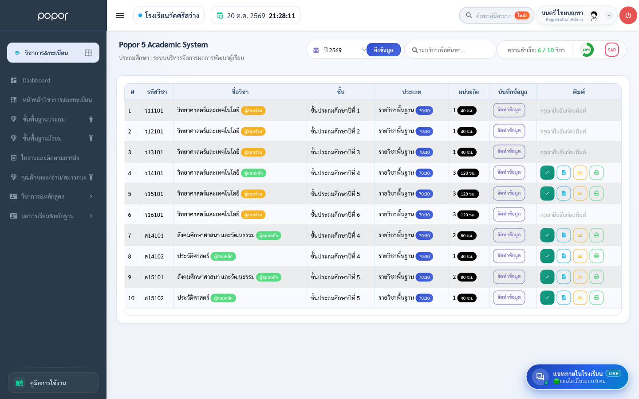Click จัดทำข้อมูล button for ส15102

pos(509,297)
